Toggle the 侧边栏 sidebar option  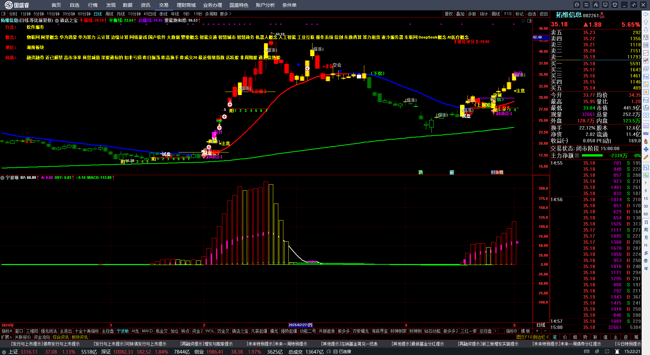(541, 337)
